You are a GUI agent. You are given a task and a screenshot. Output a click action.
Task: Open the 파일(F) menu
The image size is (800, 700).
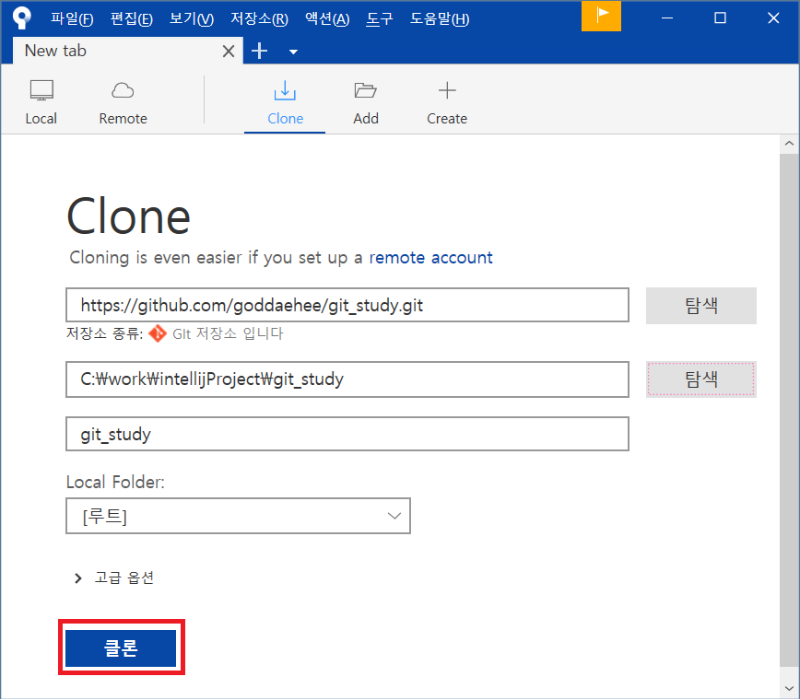point(72,18)
